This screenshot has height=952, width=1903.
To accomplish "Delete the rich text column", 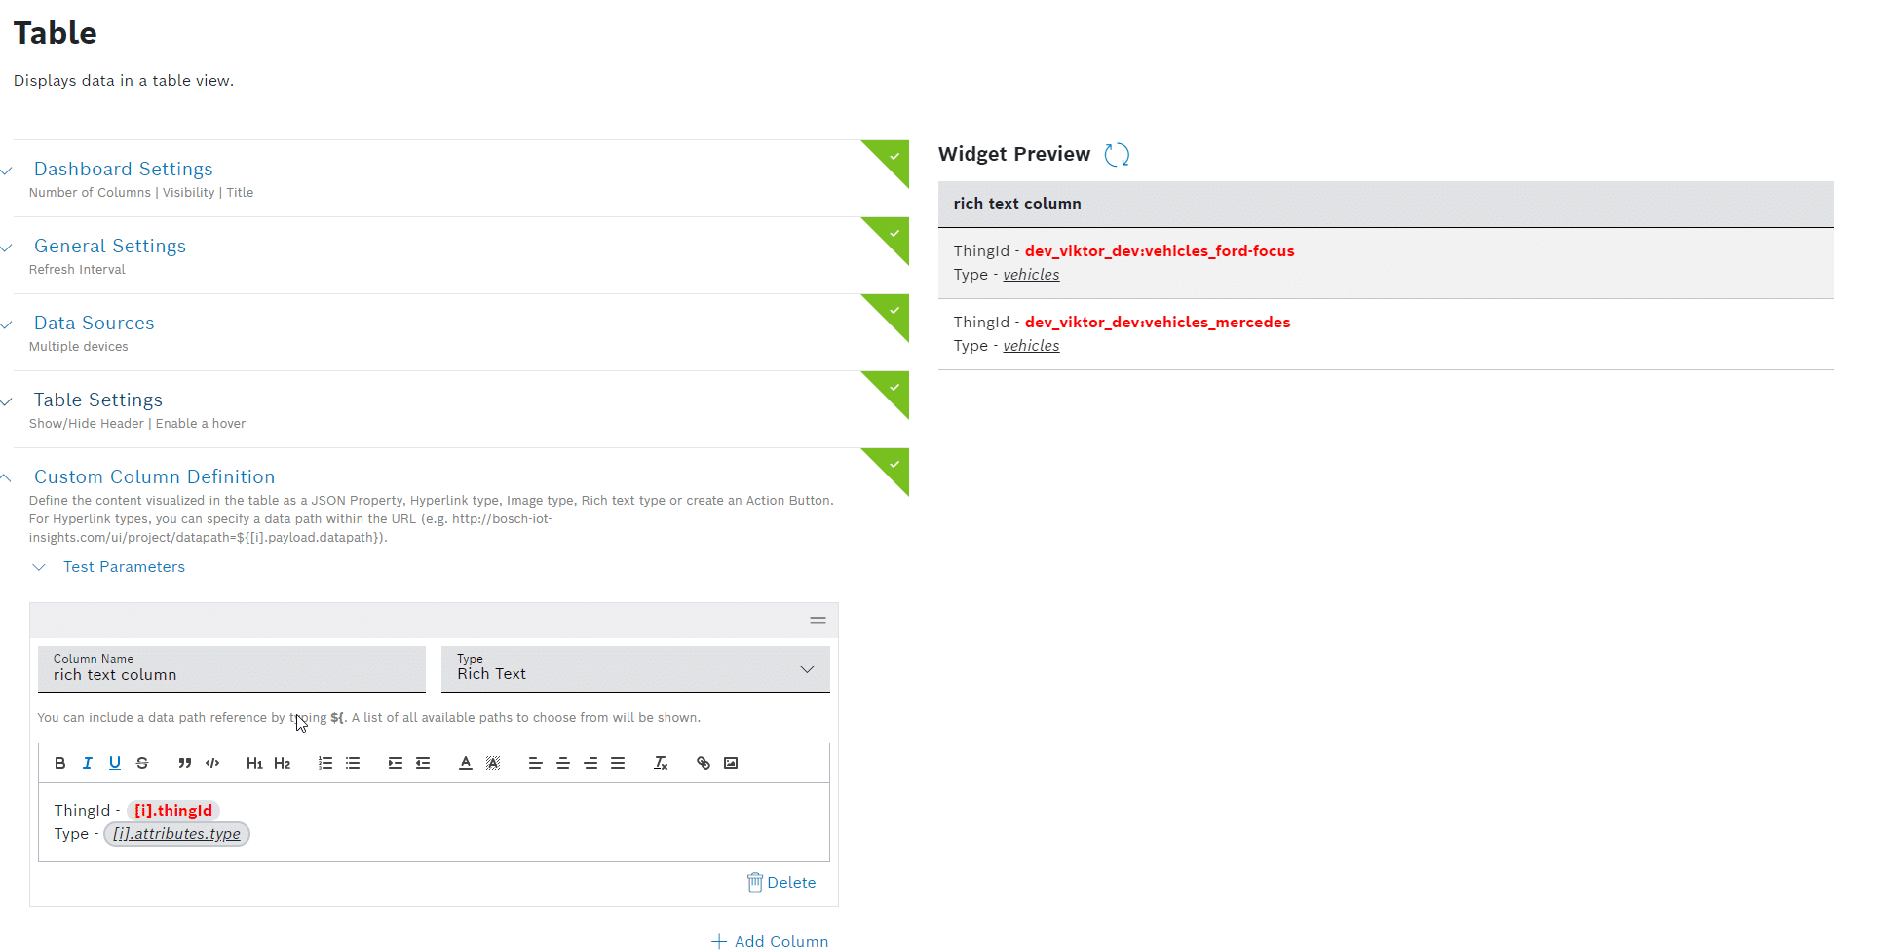I will [x=781, y=882].
